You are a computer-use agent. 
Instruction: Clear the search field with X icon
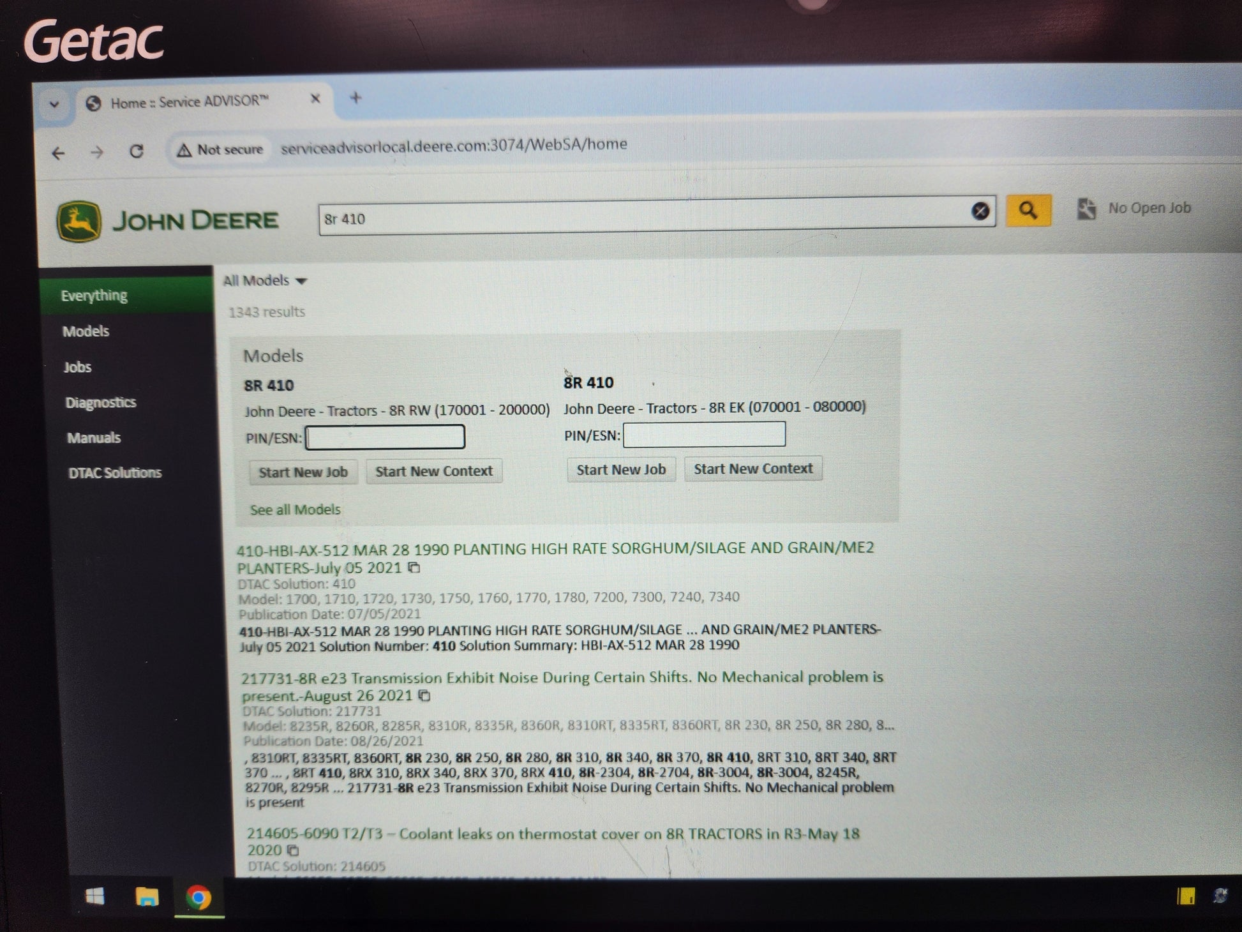(x=980, y=211)
